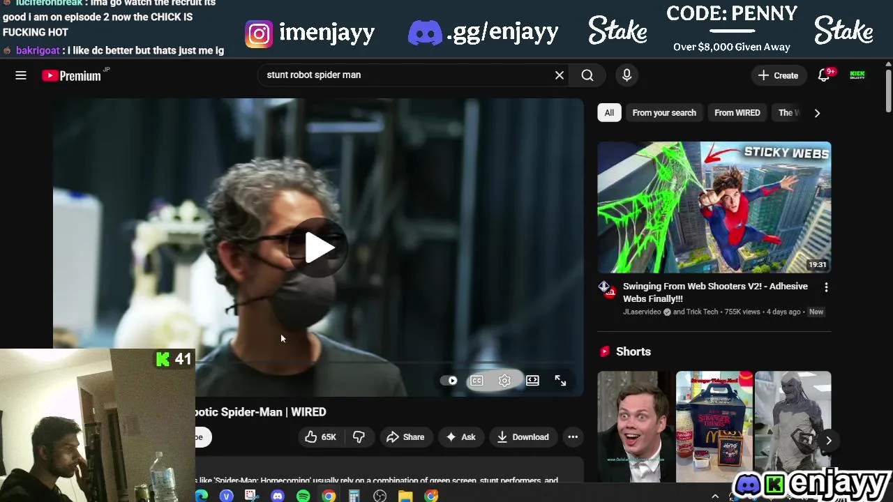Share the video
The width and height of the screenshot is (893, 502).
pos(405,437)
